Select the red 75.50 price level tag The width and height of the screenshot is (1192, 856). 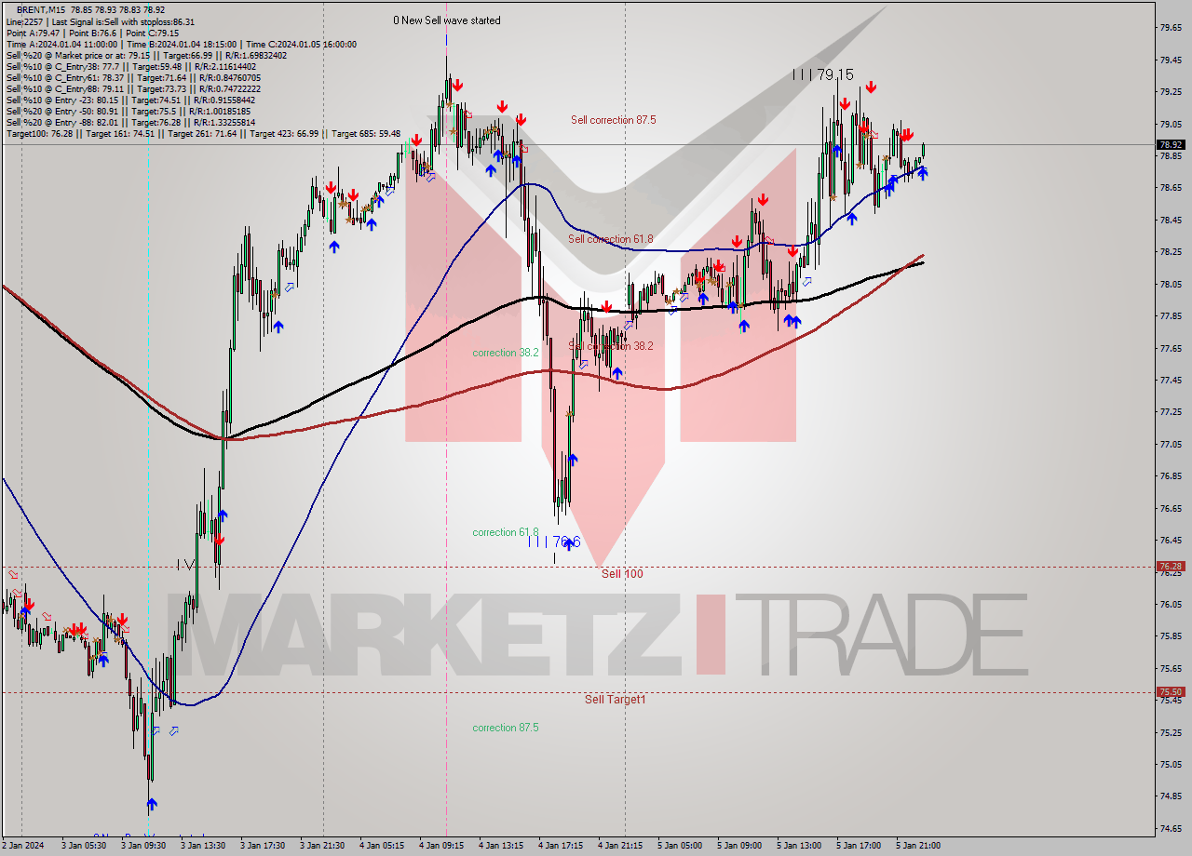coord(1171,691)
